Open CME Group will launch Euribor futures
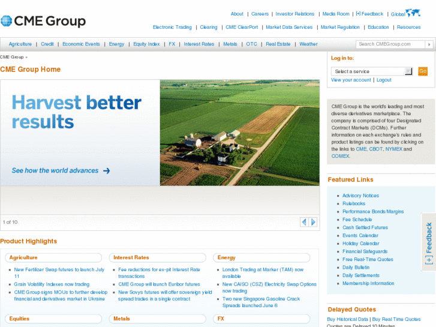This screenshot has height=327, width=436. click(x=159, y=284)
